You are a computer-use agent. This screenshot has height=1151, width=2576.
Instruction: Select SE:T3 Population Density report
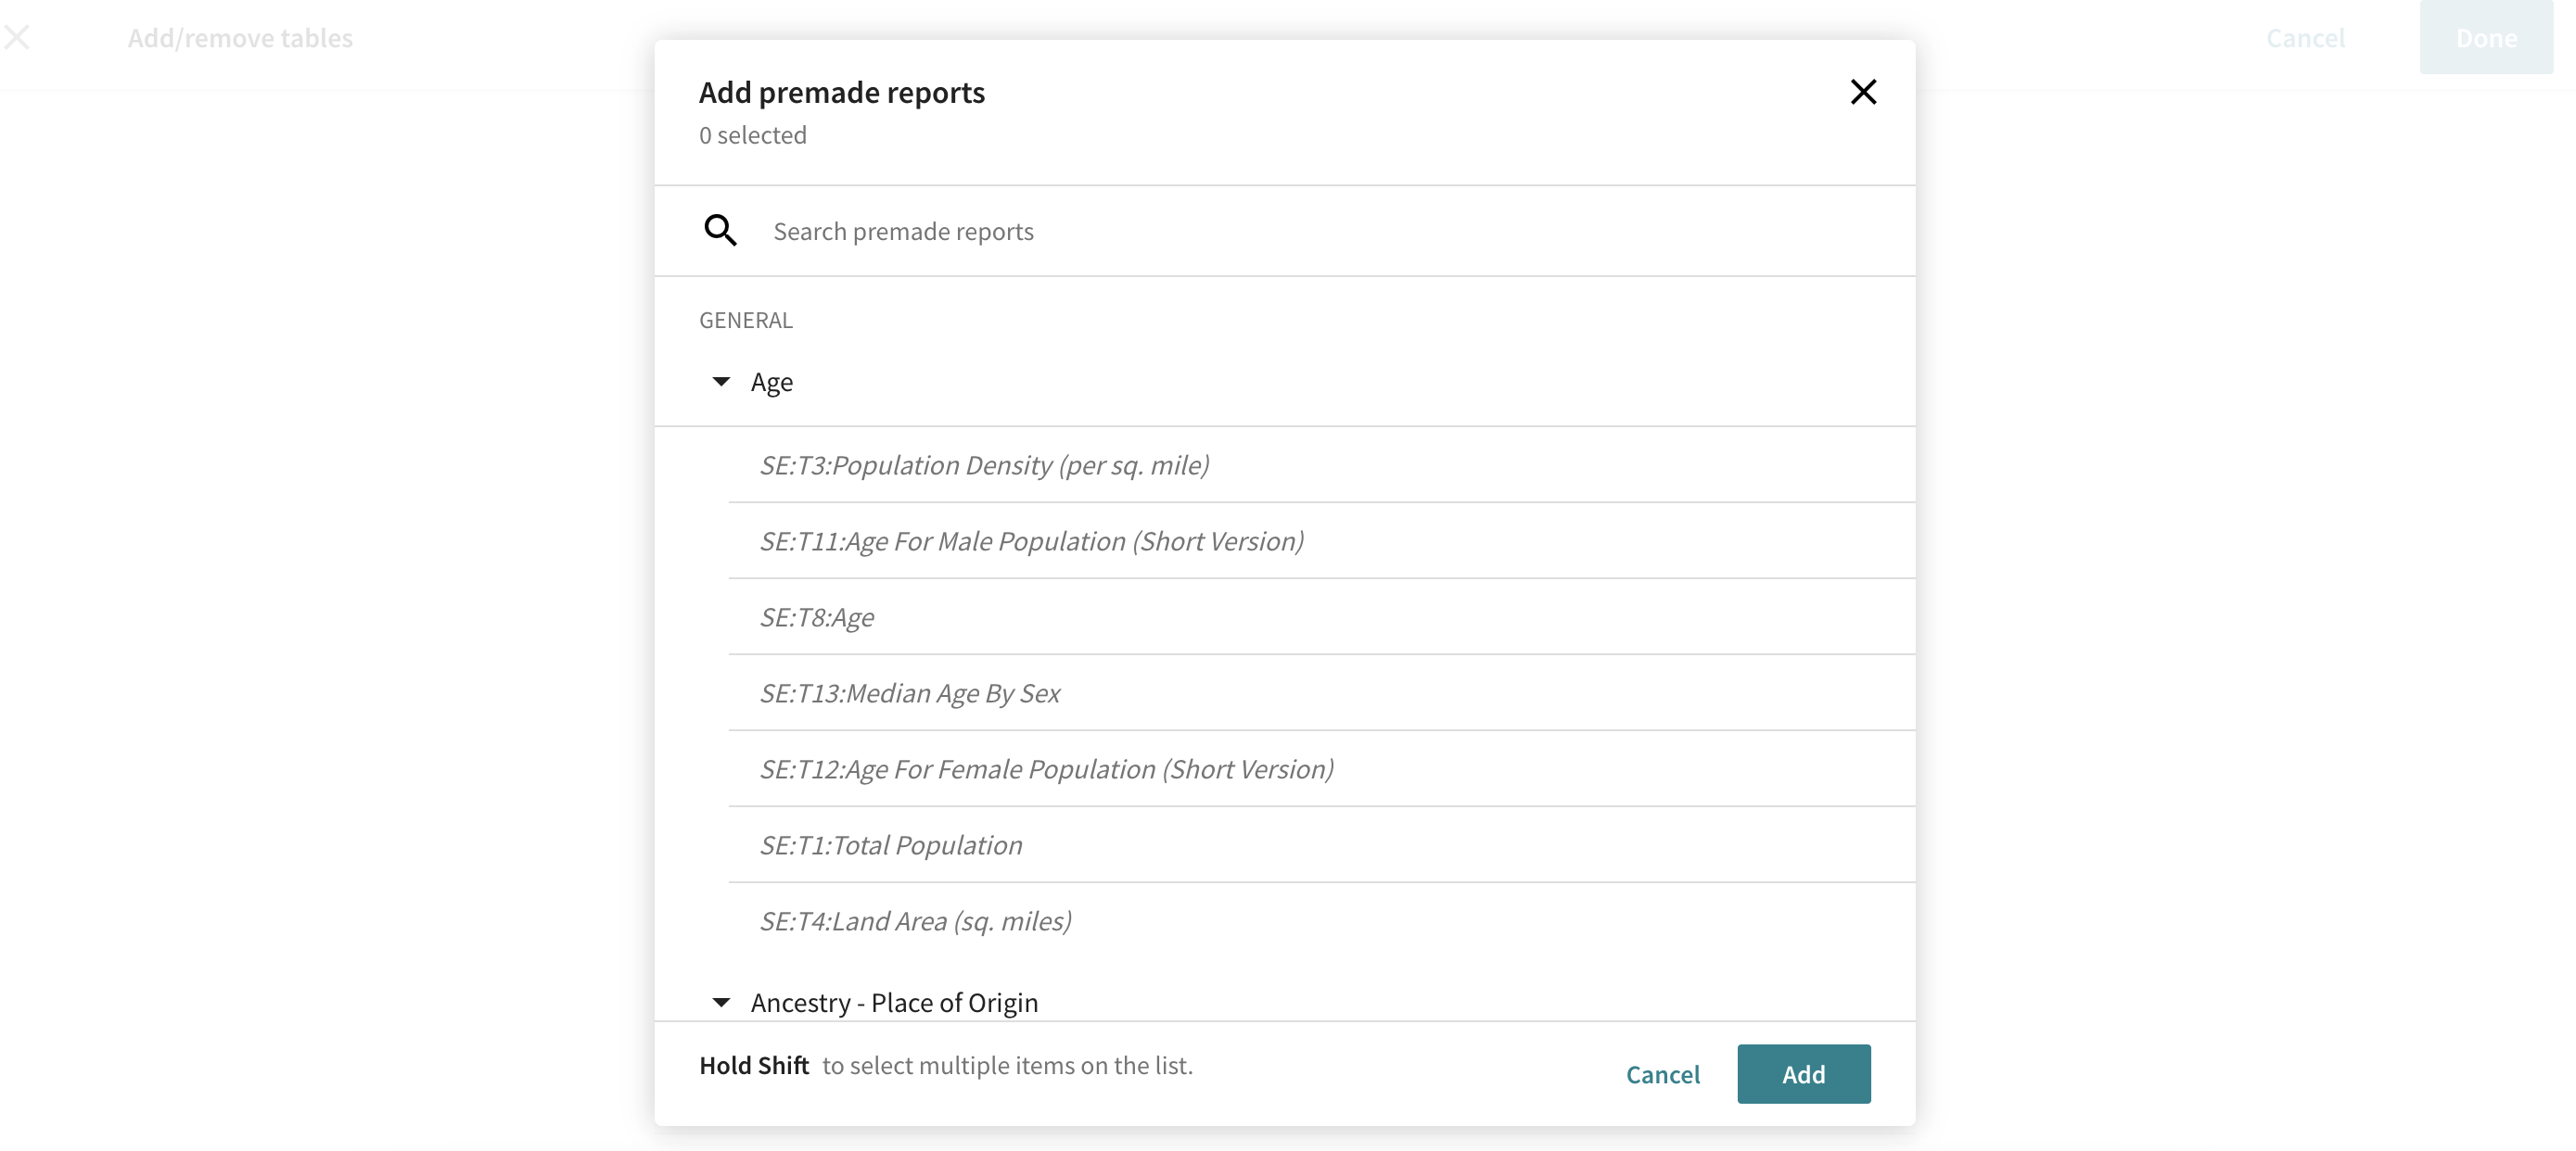984,465
